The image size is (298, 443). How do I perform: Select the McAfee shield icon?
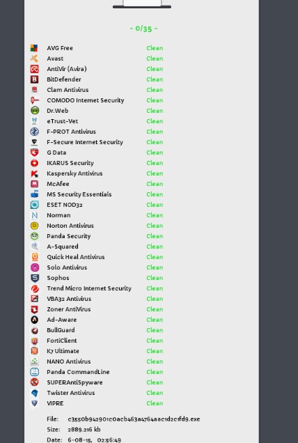coord(34,184)
